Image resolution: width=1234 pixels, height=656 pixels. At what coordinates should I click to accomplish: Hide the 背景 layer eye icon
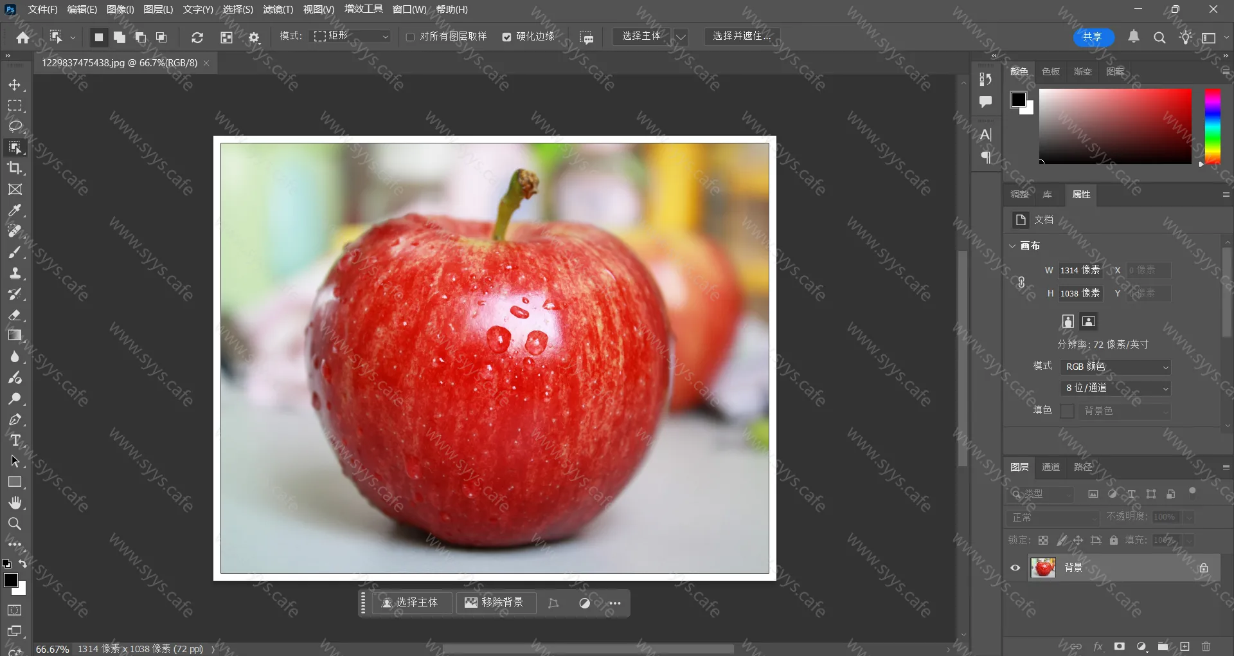click(x=1015, y=568)
